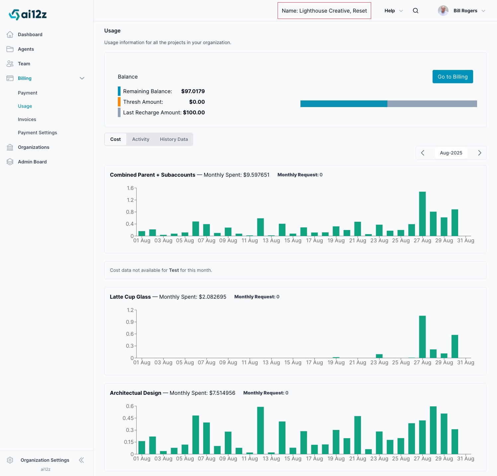
Task: Click the balance progress bar
Action: [x=388, y=104]
